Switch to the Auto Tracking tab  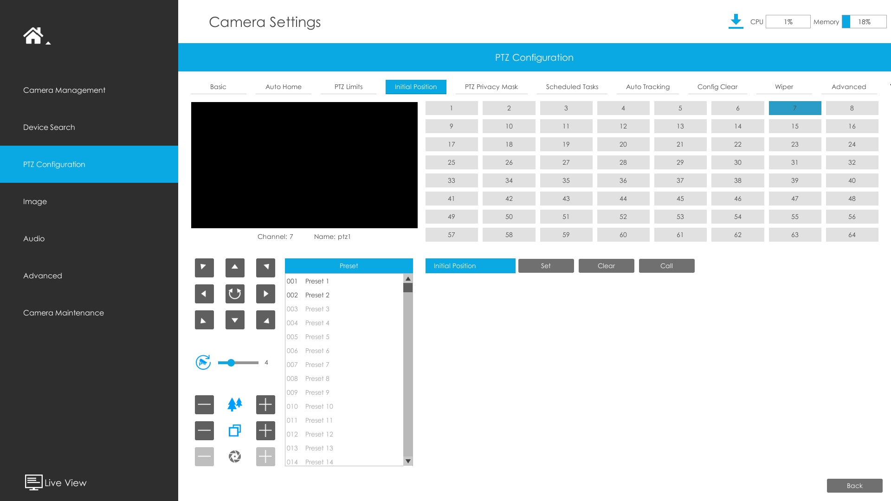point(647,87)
